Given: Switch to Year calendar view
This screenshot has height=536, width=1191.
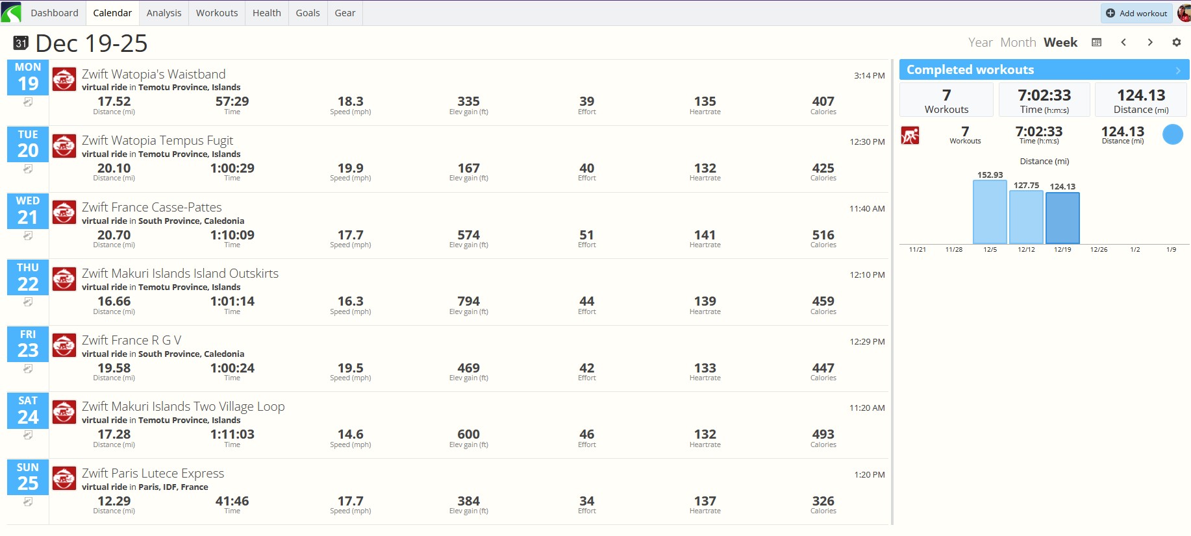Looking at the screenshot, I should (x=980, y=42).
